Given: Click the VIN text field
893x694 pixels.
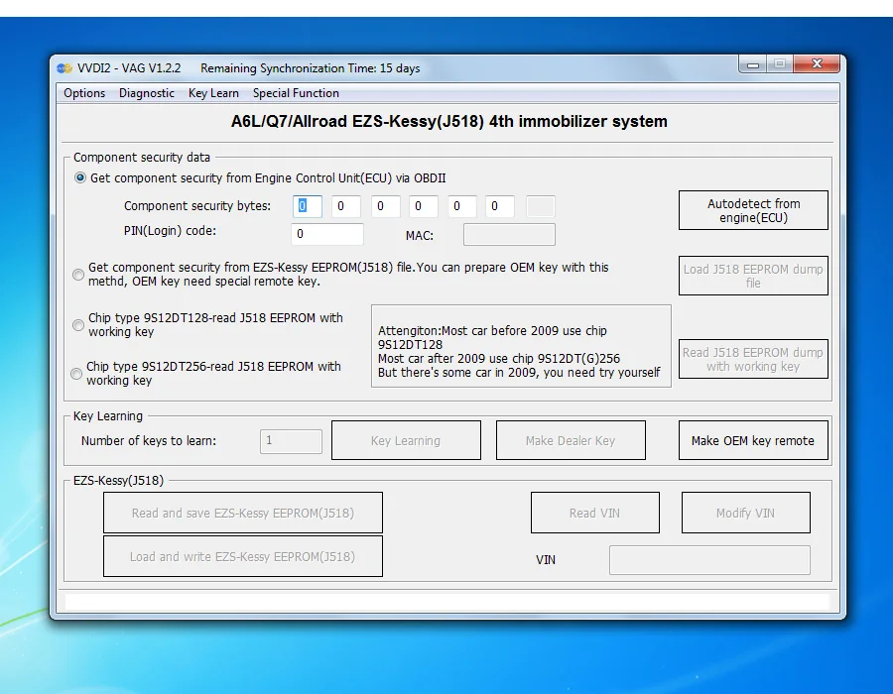Looking at the screenshot, I should (709, 560).
